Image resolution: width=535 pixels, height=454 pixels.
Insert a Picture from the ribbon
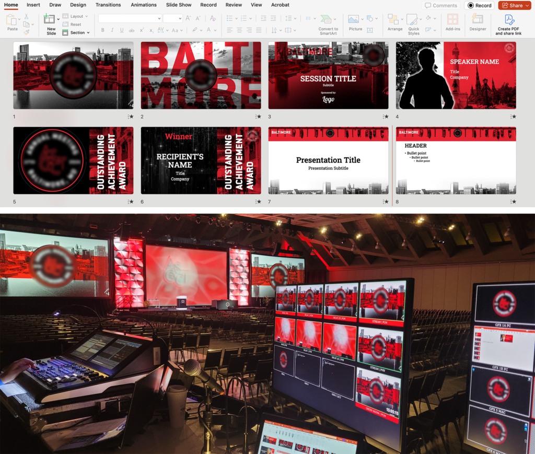point(355,23)
